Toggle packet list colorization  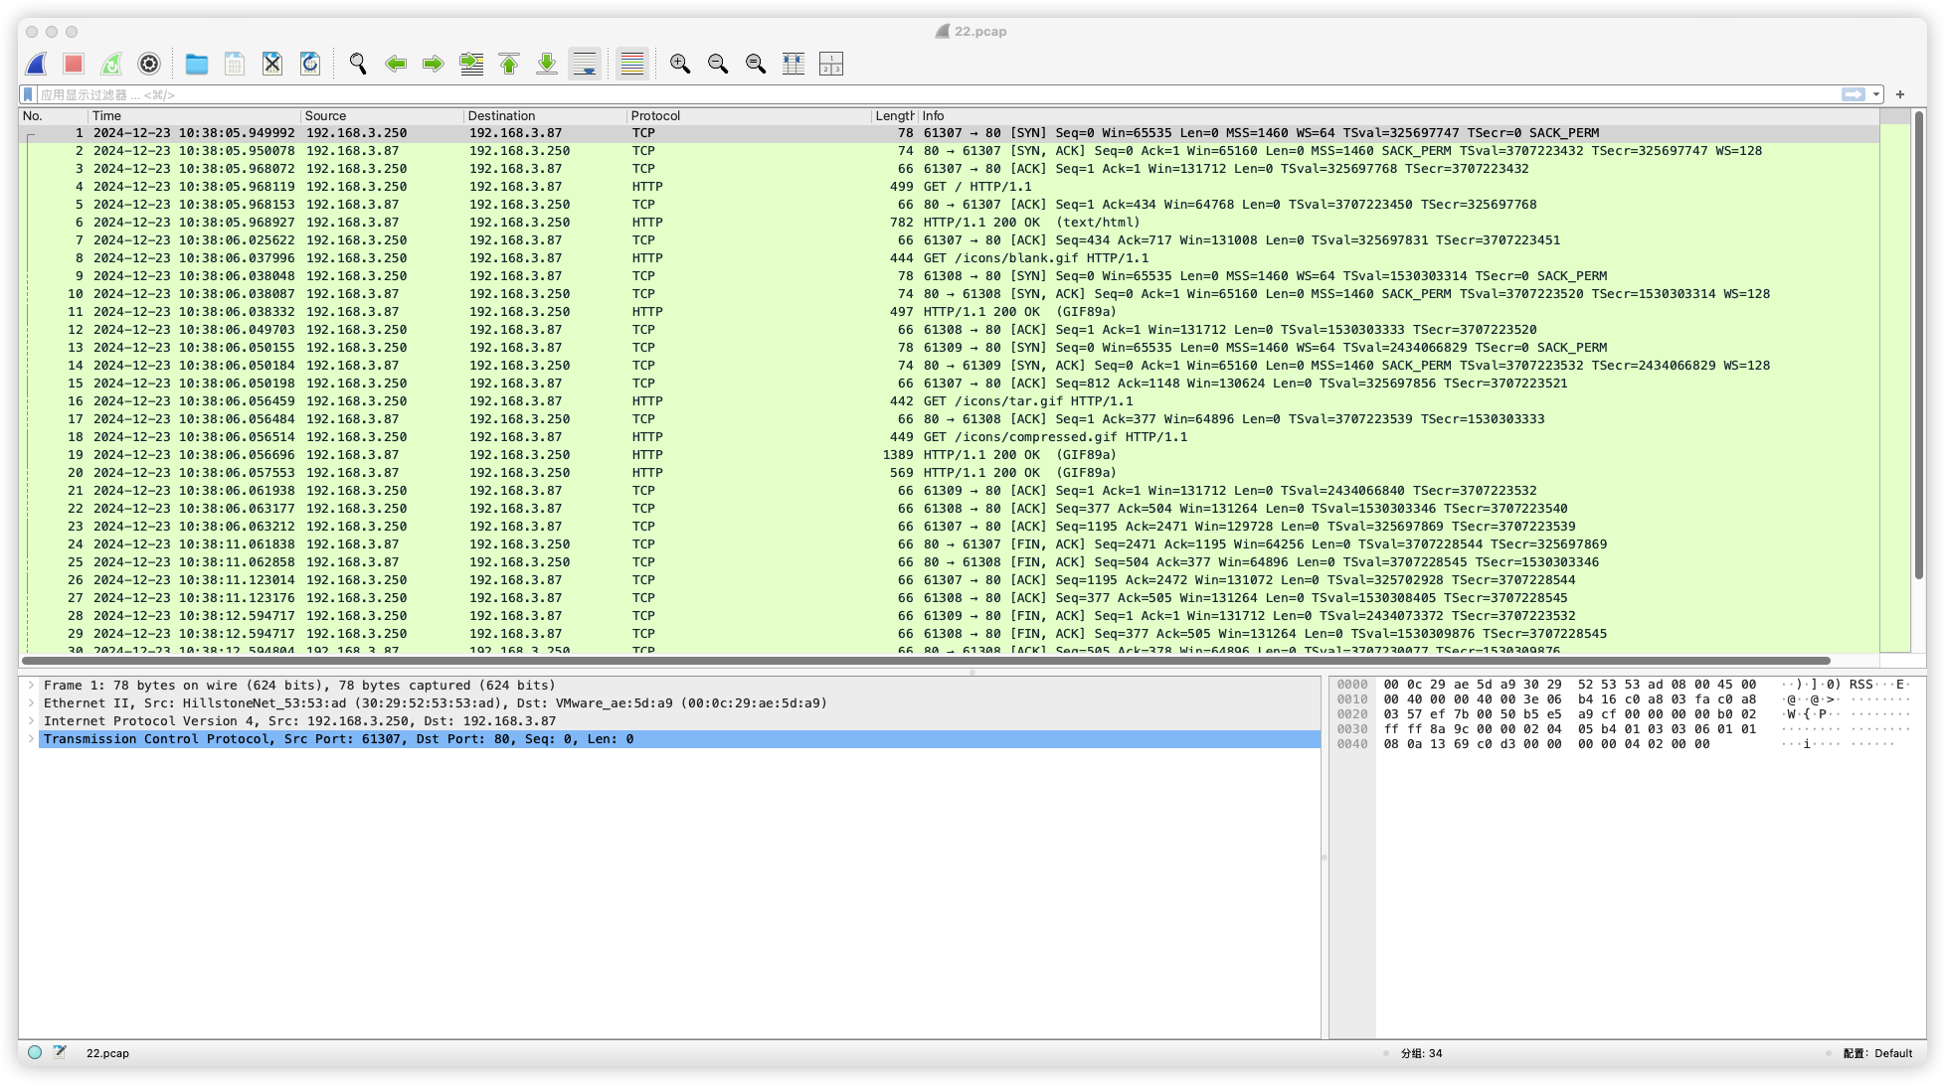[632, 64]
